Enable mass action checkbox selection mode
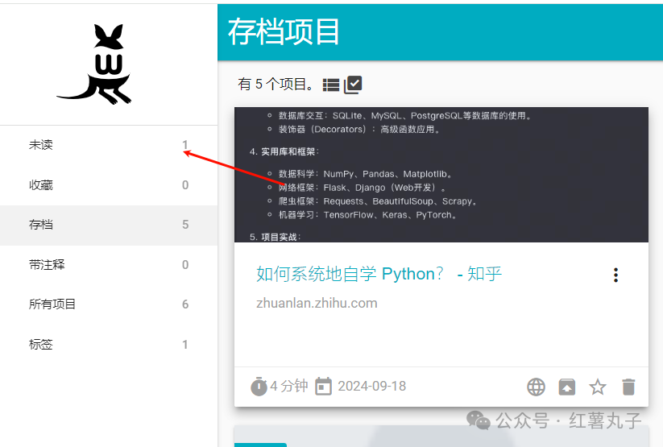Image resolution: width=663 pixels, height=447 pixels. (x=353, y=84)
